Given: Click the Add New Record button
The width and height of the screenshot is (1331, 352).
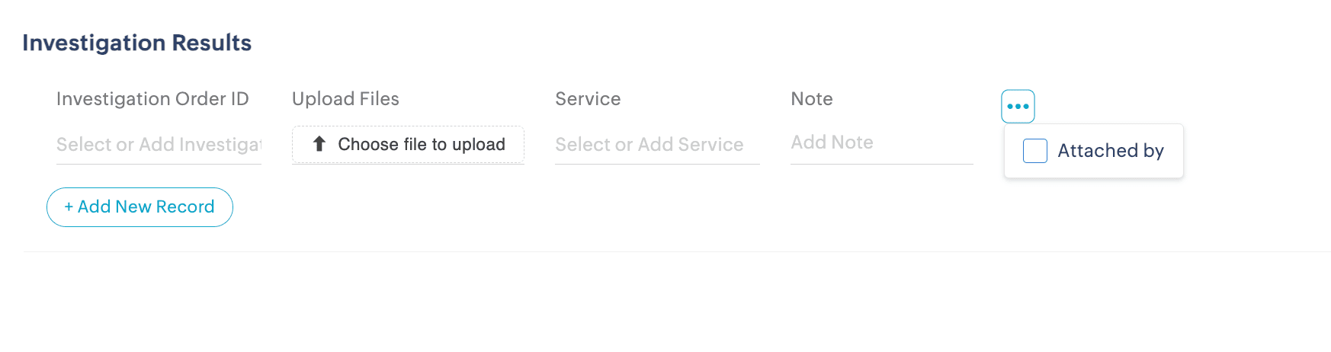Looking at the screenshot, I should pos(140,207).
